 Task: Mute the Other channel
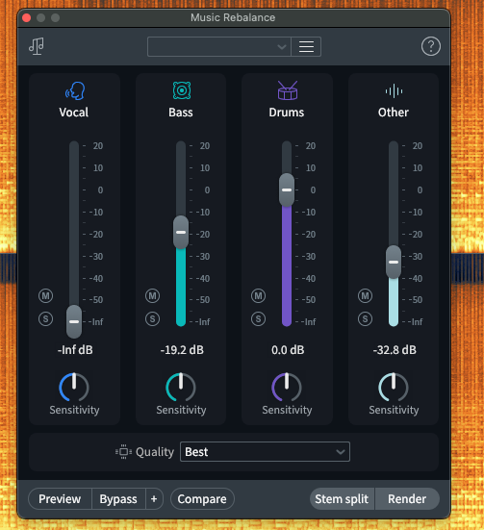click(365, 296)
